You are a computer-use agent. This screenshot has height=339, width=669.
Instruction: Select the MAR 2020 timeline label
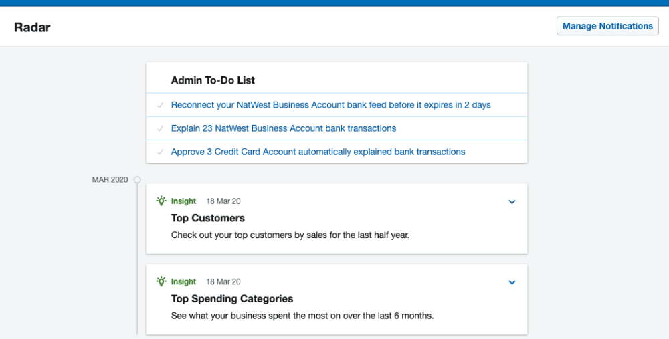pos(110,180)
